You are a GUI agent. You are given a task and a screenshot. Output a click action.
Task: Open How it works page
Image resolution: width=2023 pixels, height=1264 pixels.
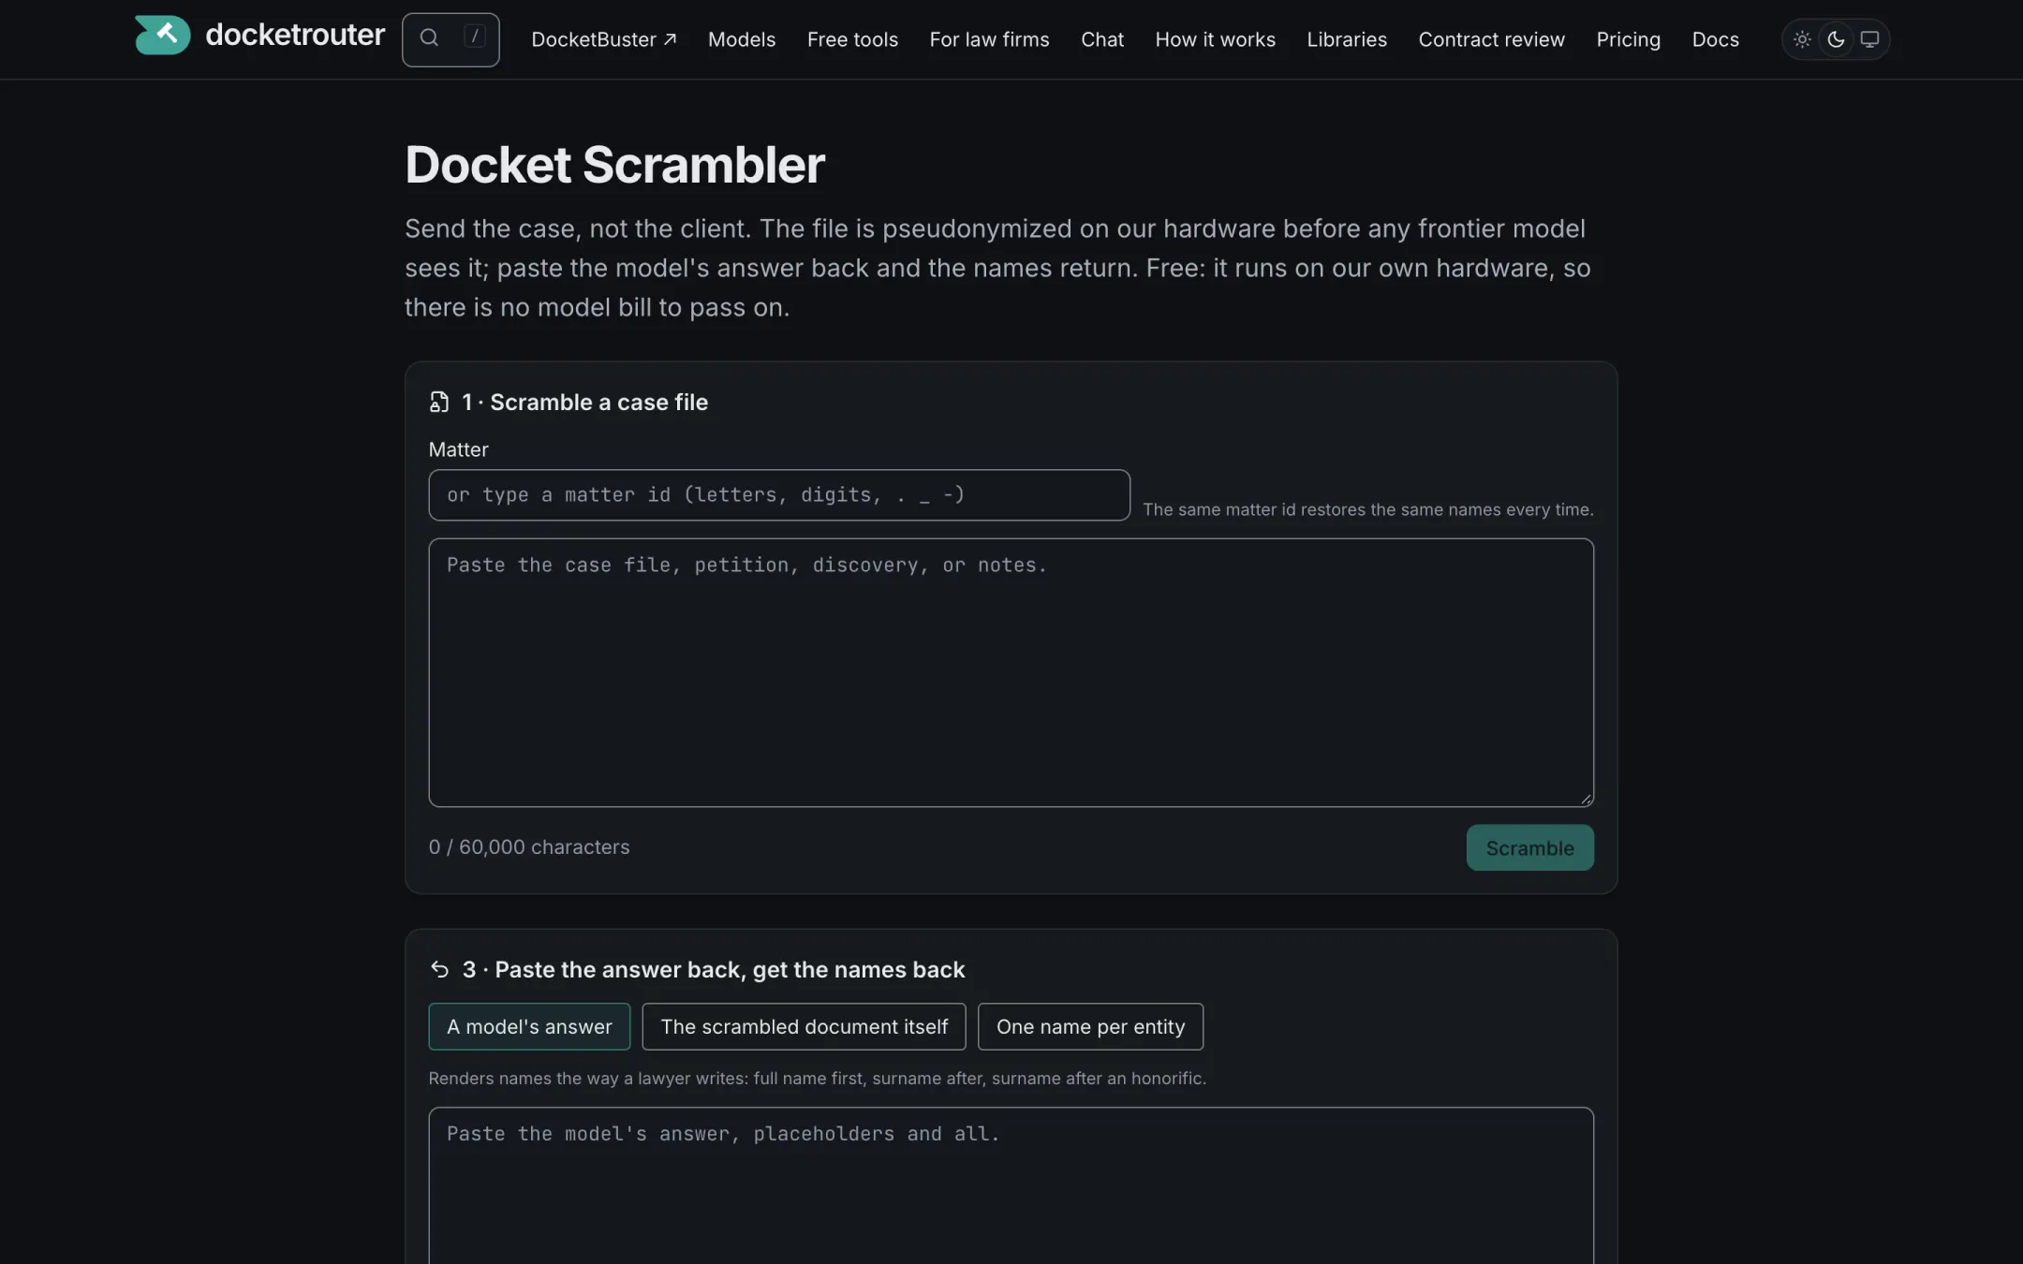(x=1215, y=39)
